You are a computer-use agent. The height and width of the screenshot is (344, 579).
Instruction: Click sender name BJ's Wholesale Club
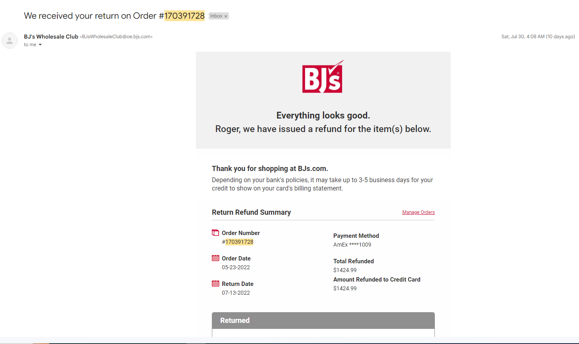51,37
